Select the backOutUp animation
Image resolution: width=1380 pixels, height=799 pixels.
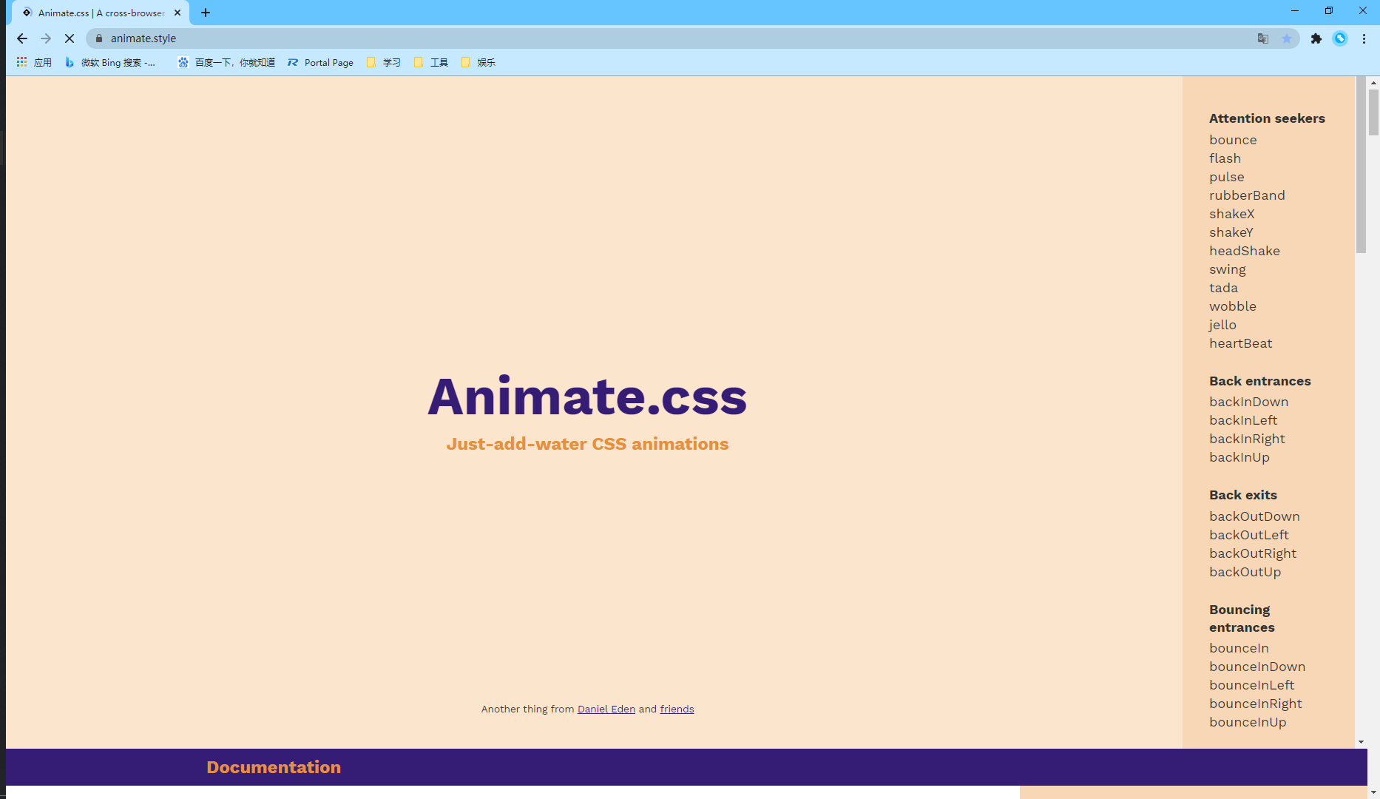1245,572
